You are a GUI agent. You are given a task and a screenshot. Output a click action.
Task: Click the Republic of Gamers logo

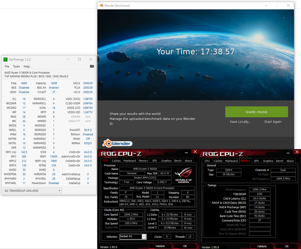pos(183,175)
